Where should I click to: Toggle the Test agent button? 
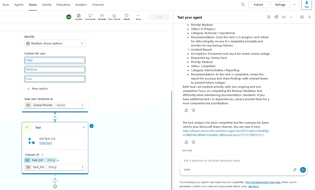(x=306, y=5)
